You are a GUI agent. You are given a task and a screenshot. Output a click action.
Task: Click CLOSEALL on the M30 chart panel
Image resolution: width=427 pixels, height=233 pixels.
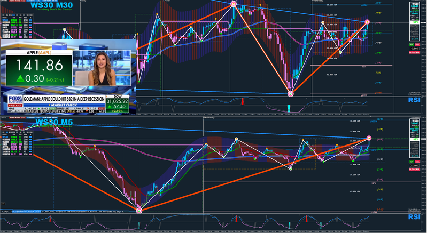pyautogui.click(x=415, y=52)
